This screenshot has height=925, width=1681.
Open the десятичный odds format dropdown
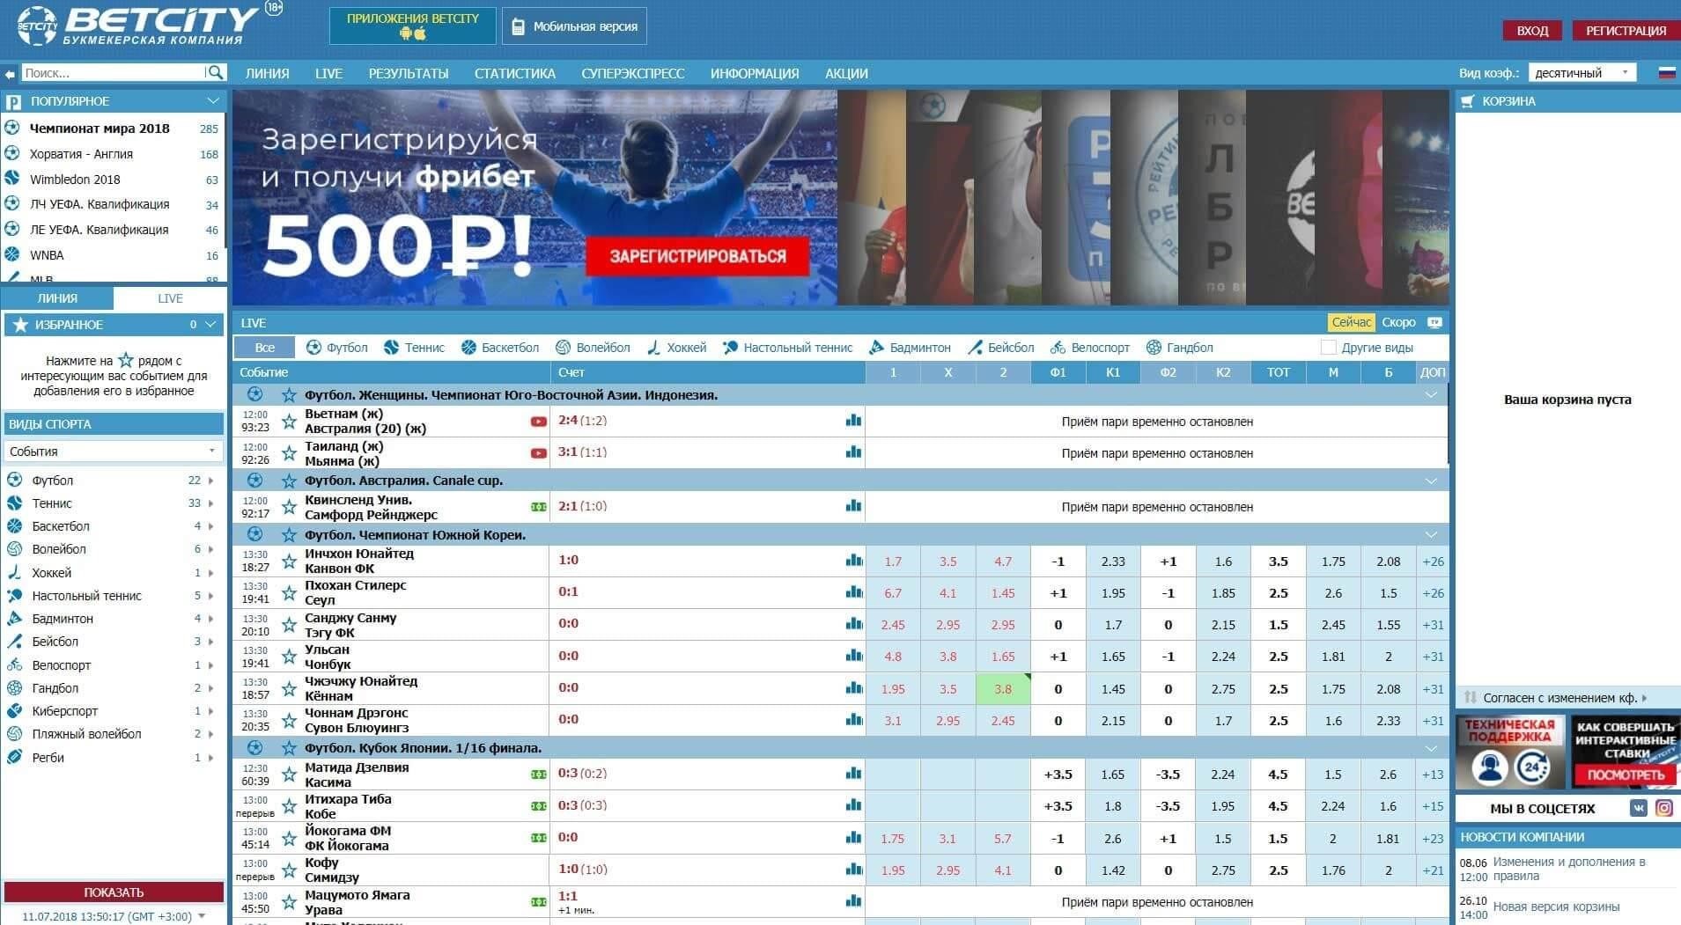click(1581, 73)
